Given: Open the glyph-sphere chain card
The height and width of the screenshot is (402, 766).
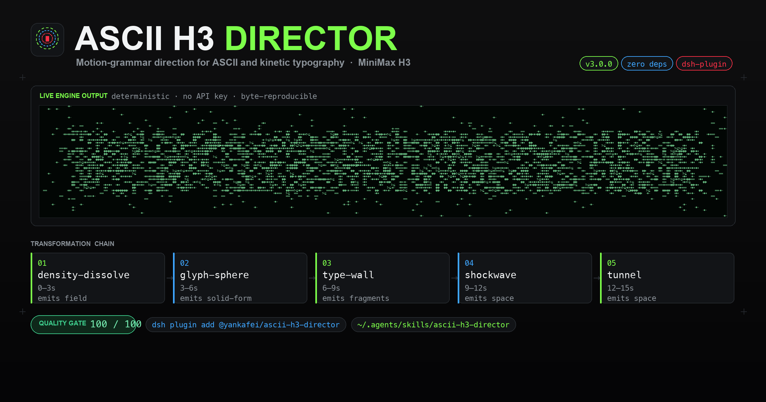Looking at the screenshot, I should [240, 278].
